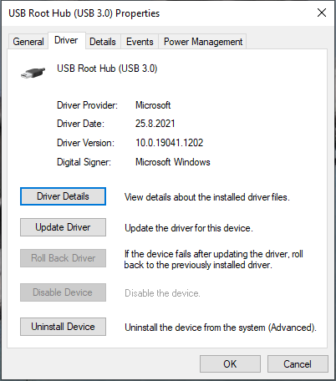Click the greyed-out Roll Back Driver button
336x381 pixels.
click(x=63, y=258)
